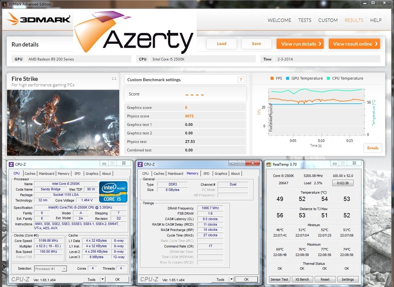
Task: Switch to About tab in second CPU-Z
Action: (235, 174)
